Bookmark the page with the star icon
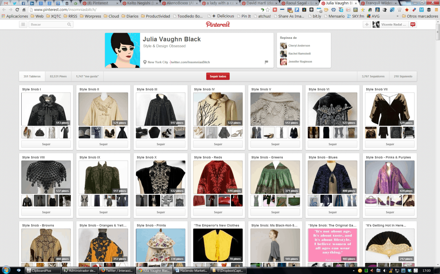Viewport: 440px width, 274px height. point(268,10)
